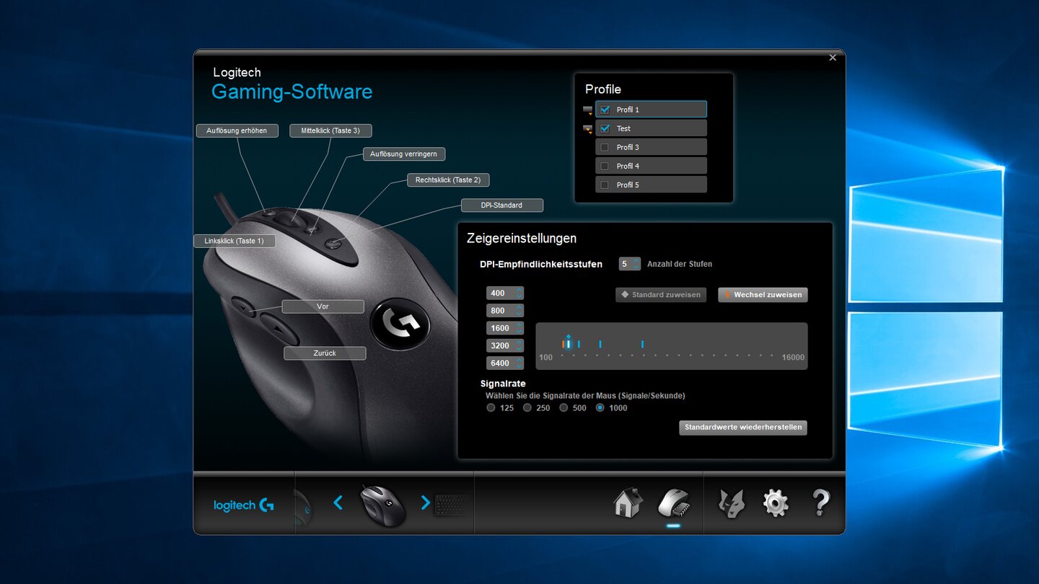This screenshot has height=584, width=1039.
Task: Enable the Profil 4 checkbox
Action: pos(605,166)
